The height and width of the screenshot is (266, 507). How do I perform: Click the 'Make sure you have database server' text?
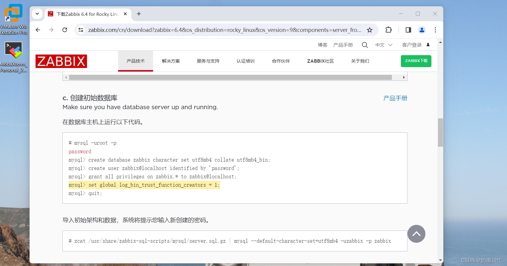coord(140,107)
